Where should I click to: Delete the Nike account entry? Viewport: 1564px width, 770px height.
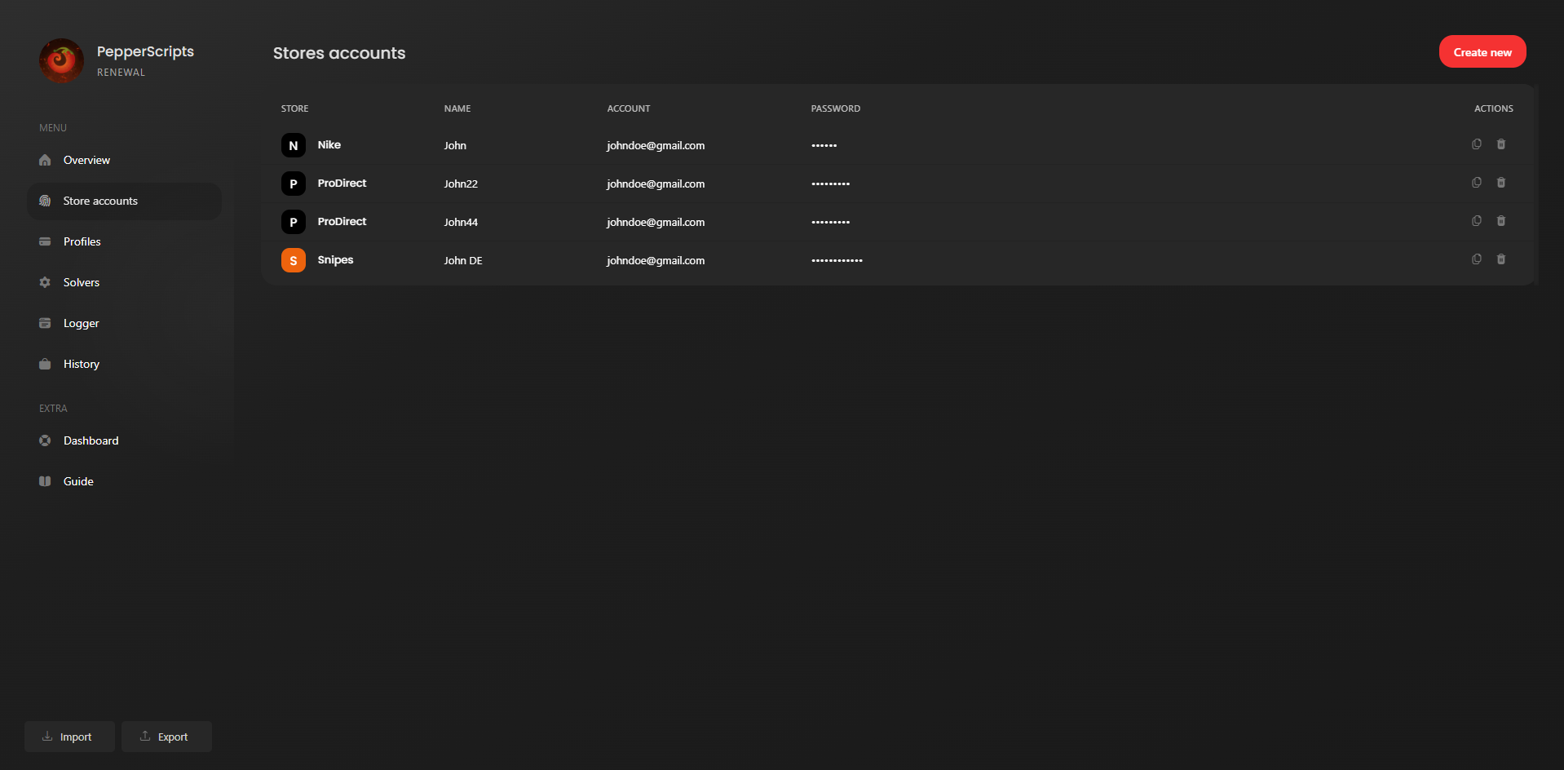tap(1500, 144)
